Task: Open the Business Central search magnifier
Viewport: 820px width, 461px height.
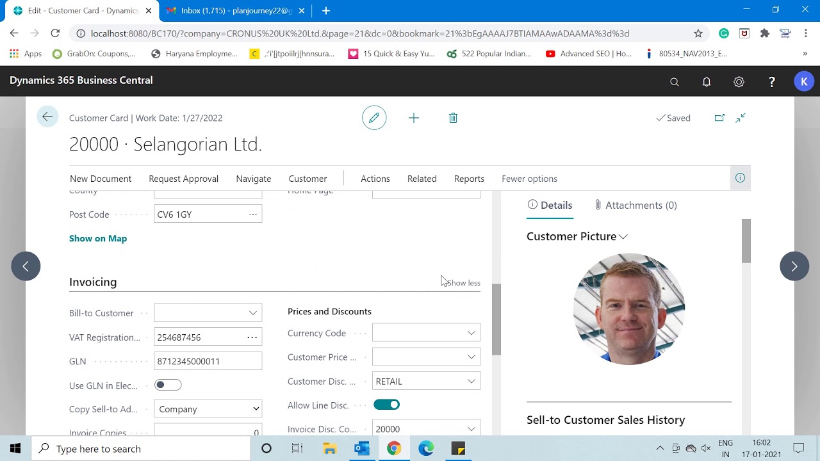Action: (675, 82)
